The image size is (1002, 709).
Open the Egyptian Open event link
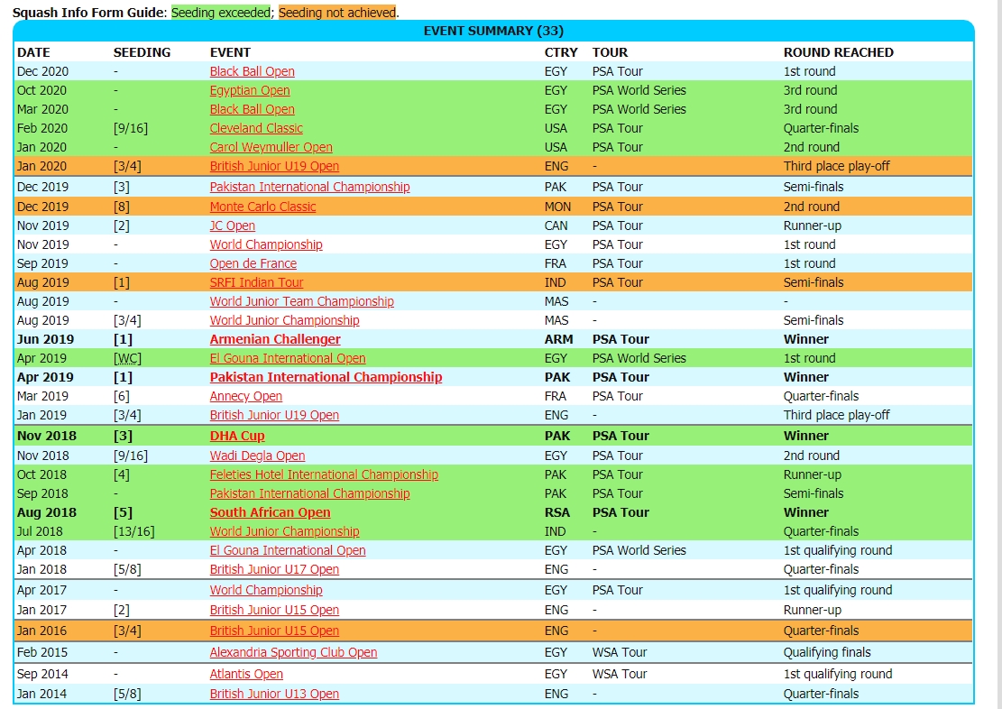tap(250, 90)
